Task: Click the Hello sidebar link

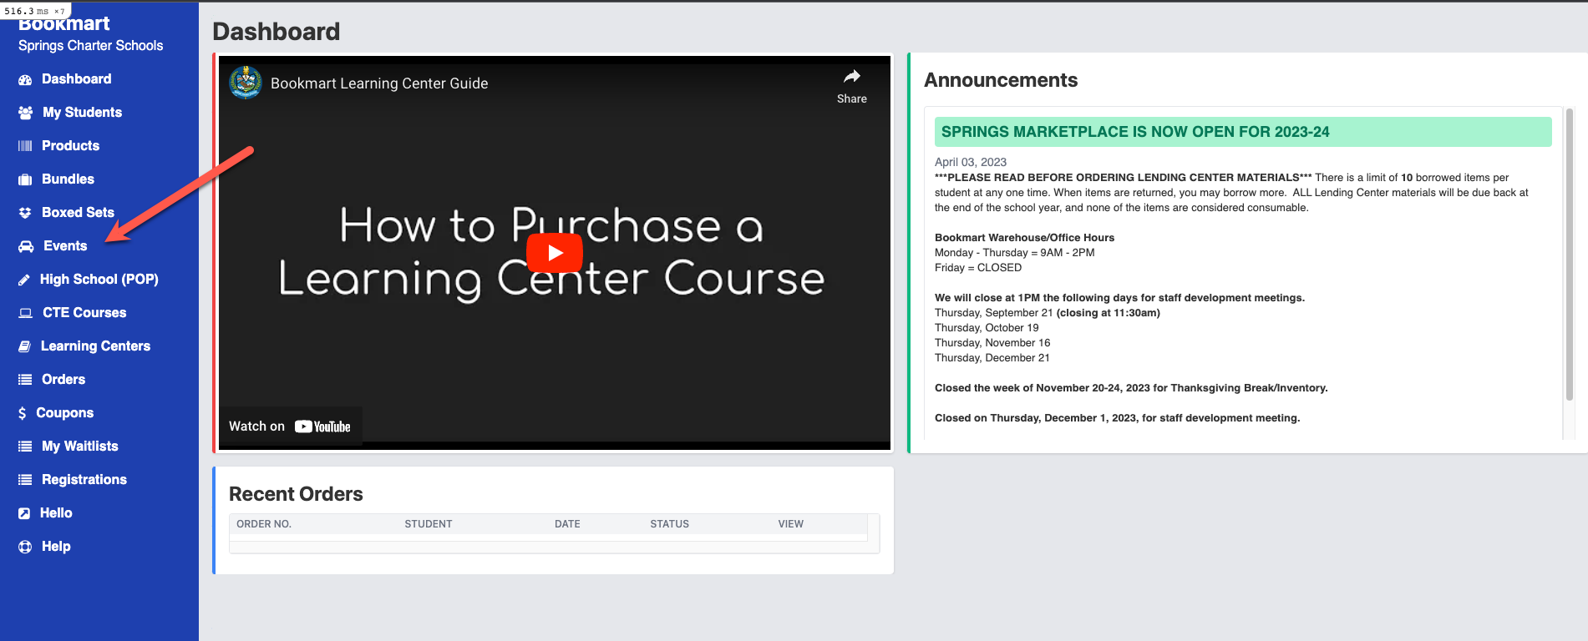Action: pos(56,513)
